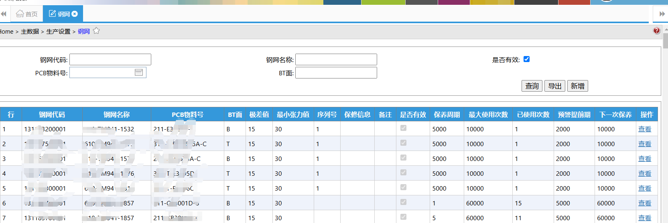Sort by 保修信息 column header
This screenshot has width=668, height=223.
click(357, 115)
